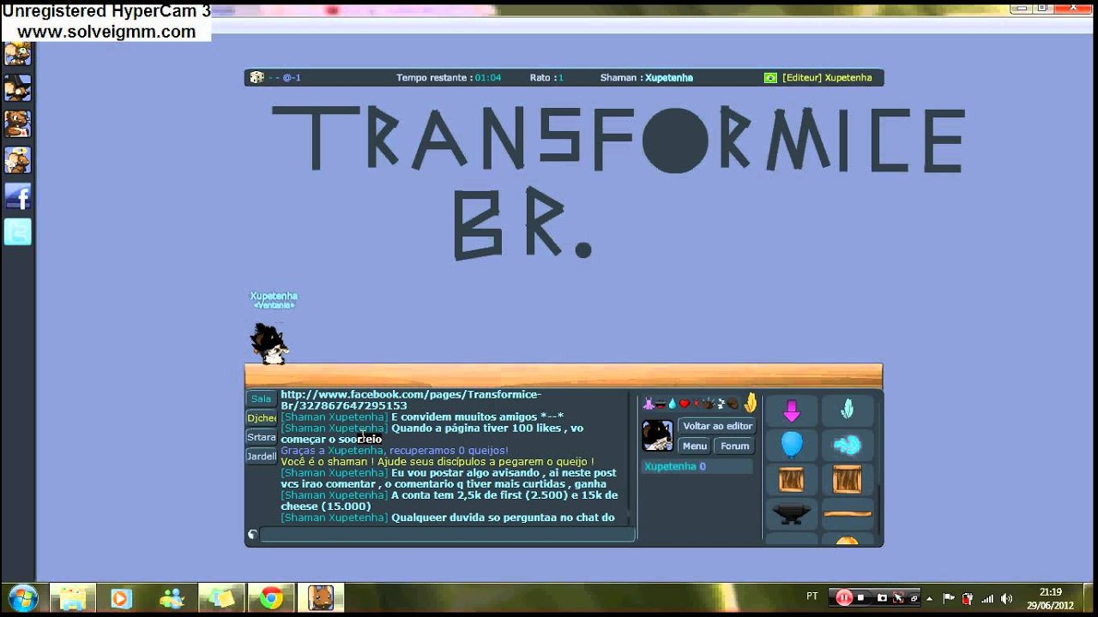Click the Rato : 1 counter

(546, 77)
